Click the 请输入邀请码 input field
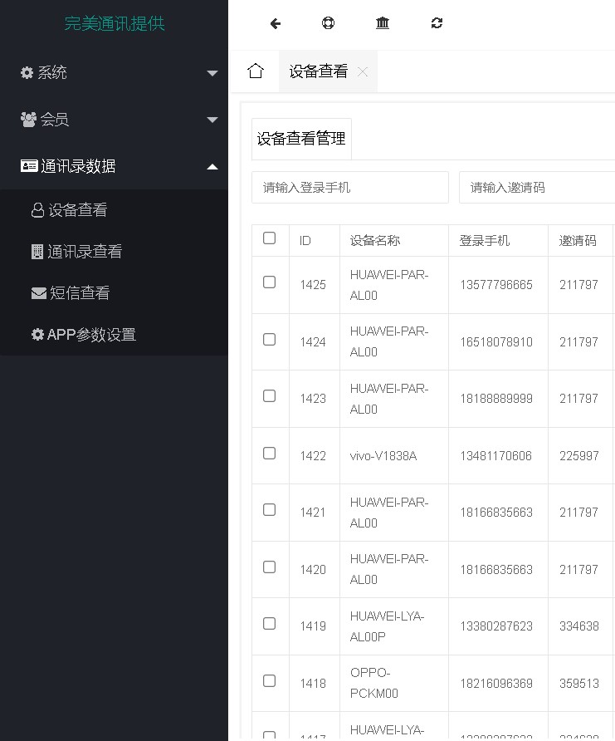Viewport: 615px width, 741px height. coord(537,188)
